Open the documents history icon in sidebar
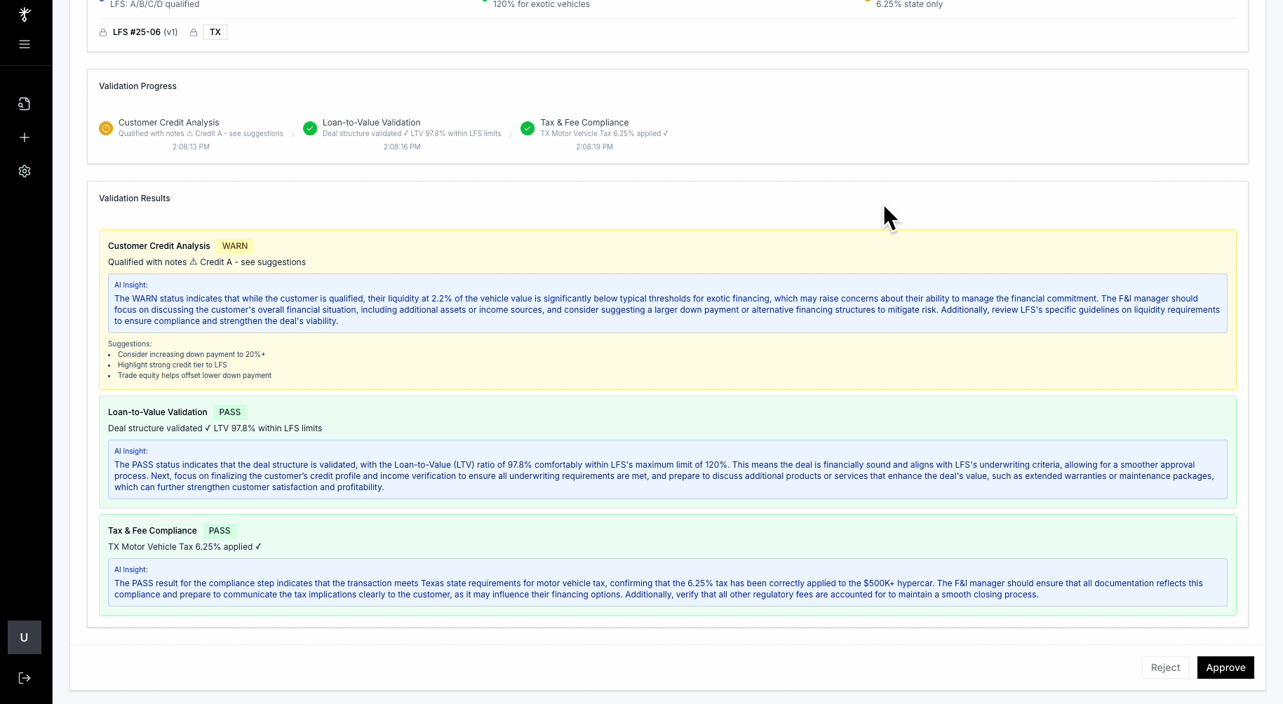The image size is (1283, 704). (25, 104)
